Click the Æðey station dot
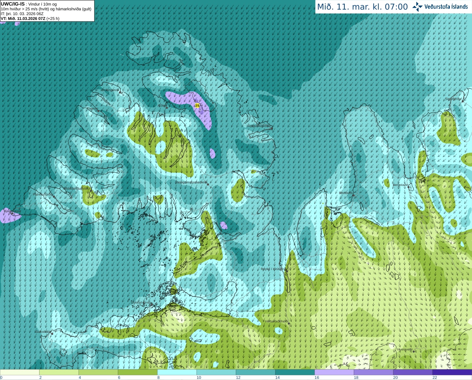This screenshot has width=472, height=380. 167,108
